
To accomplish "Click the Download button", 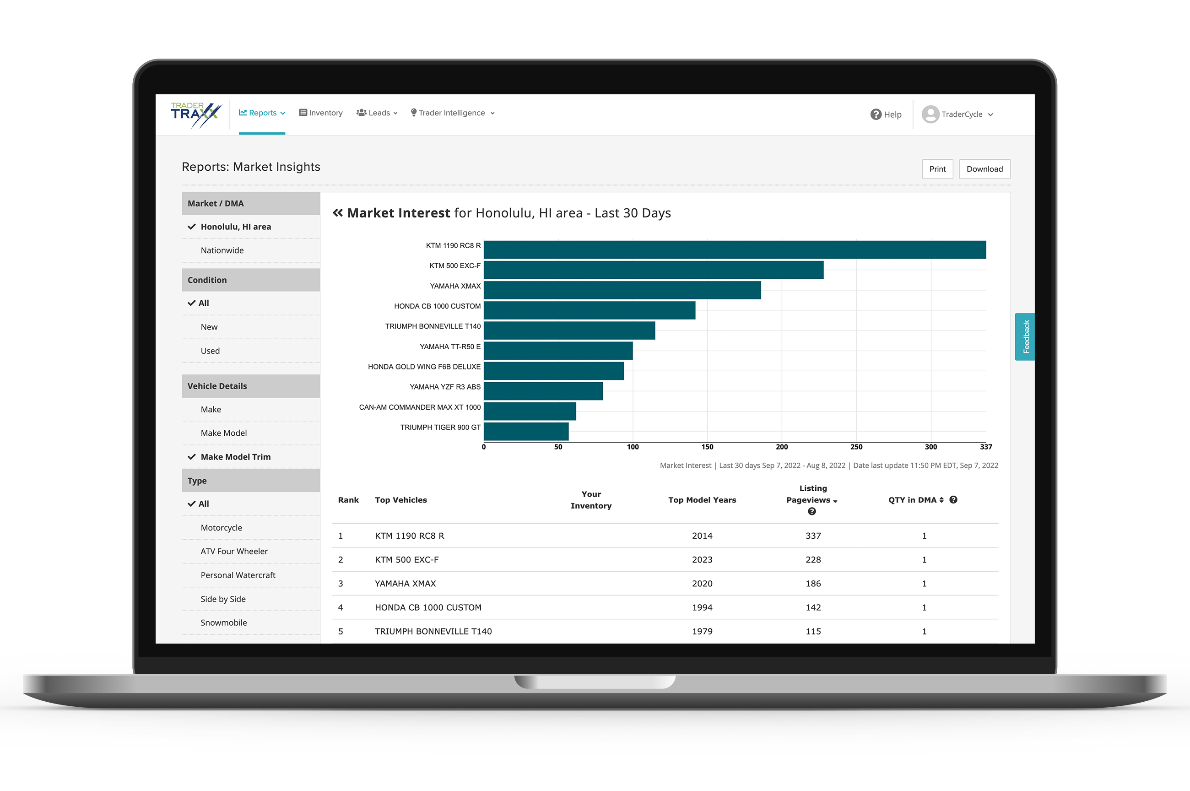I will point(984,169).
